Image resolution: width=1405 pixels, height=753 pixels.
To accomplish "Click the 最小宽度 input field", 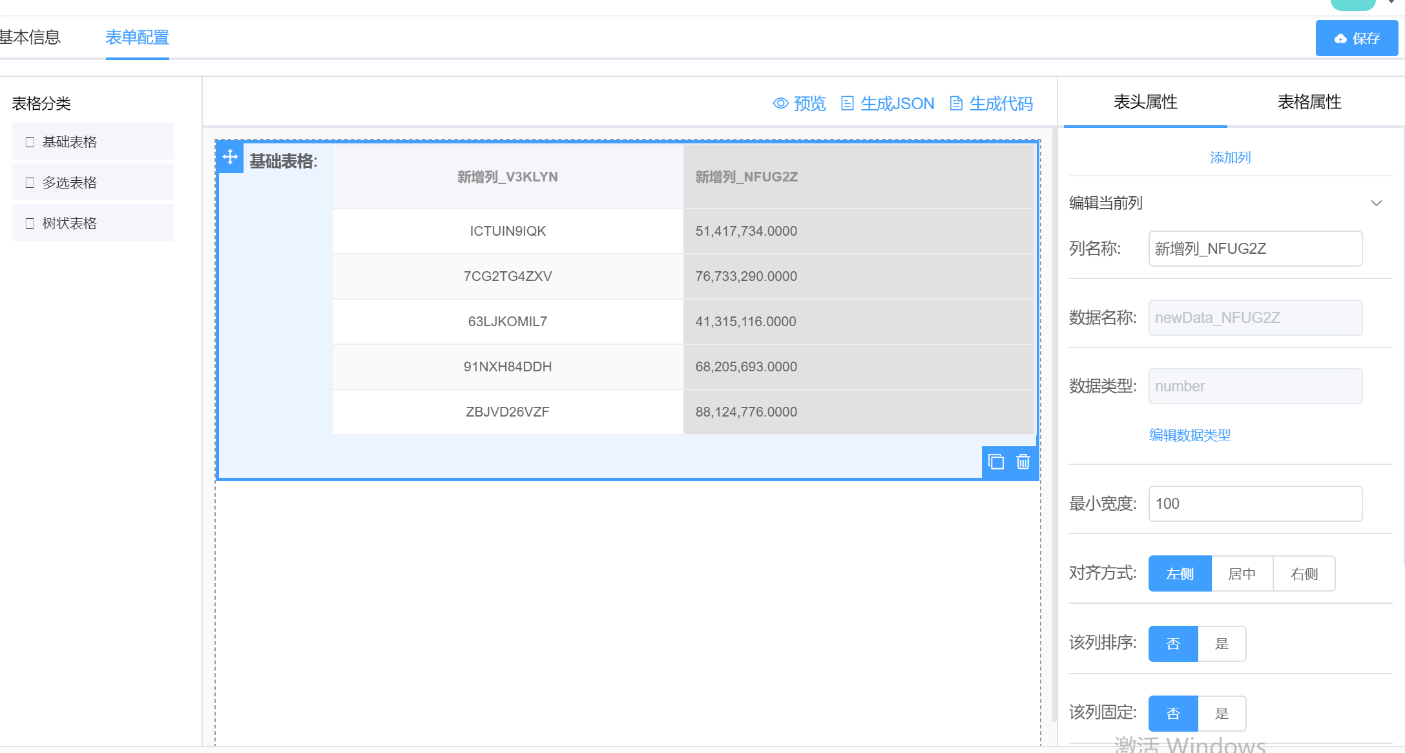I will [x=1255, y=504].
